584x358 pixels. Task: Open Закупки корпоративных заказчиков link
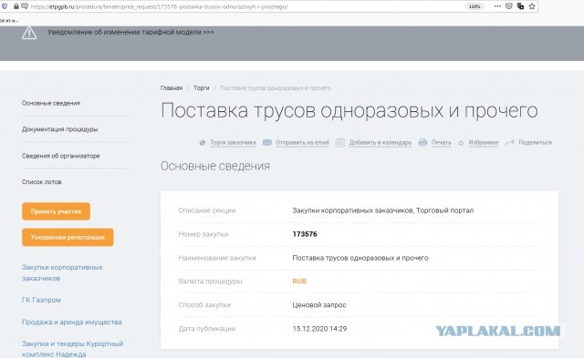62,272
